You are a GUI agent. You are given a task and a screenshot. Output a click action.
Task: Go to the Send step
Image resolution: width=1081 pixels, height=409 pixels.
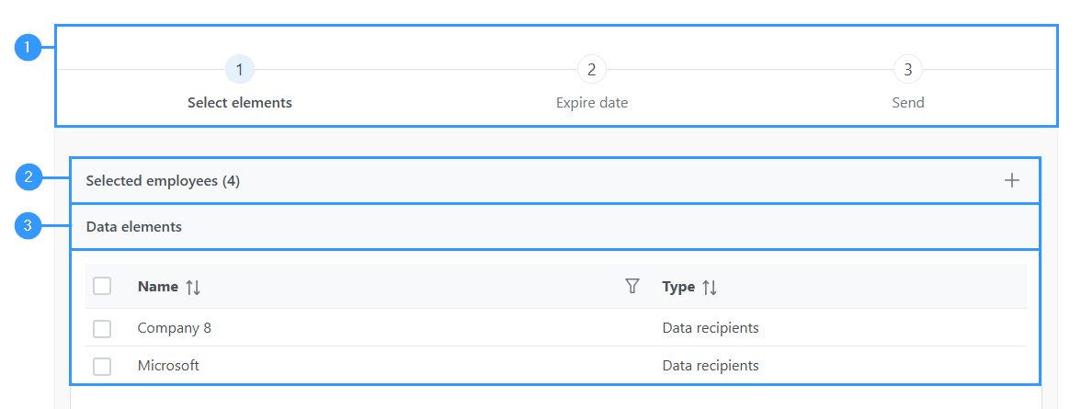pyautogui.click(x=908, y=103)
